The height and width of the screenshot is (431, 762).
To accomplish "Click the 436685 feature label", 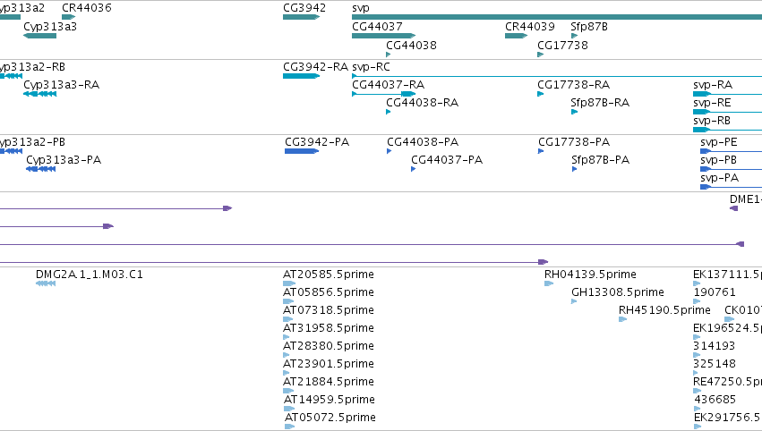I will pyautogui.click(x=715, y=400).
